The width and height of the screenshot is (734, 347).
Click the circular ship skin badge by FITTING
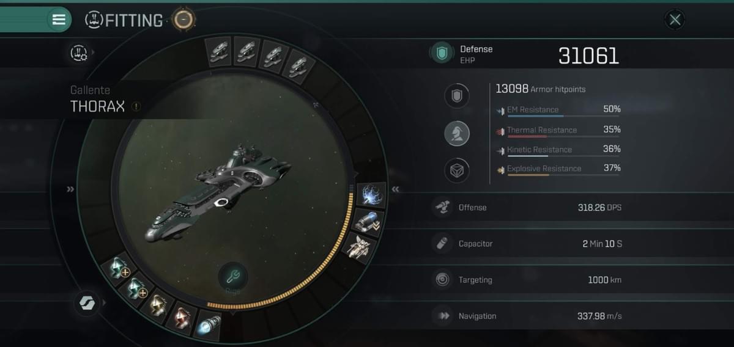[x=183, y=20]
